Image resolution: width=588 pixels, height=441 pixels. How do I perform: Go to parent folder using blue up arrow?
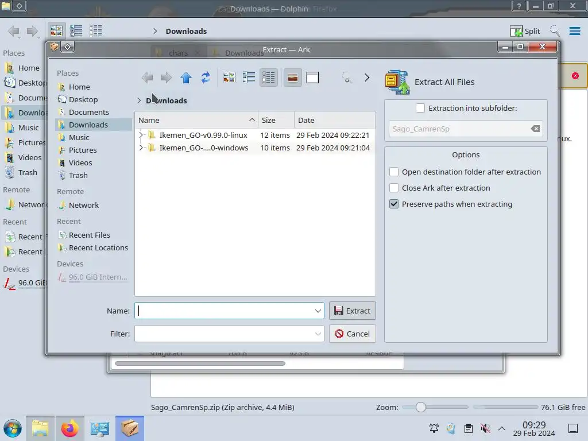[x=186, y=78]
